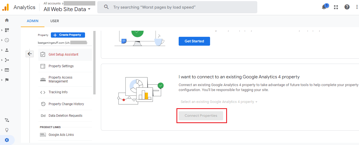Expand the Audience sidebar arrow
Image resolution: width=359 pixels, height=145 pixels.
pyautogui.click(x=2, y=50)
